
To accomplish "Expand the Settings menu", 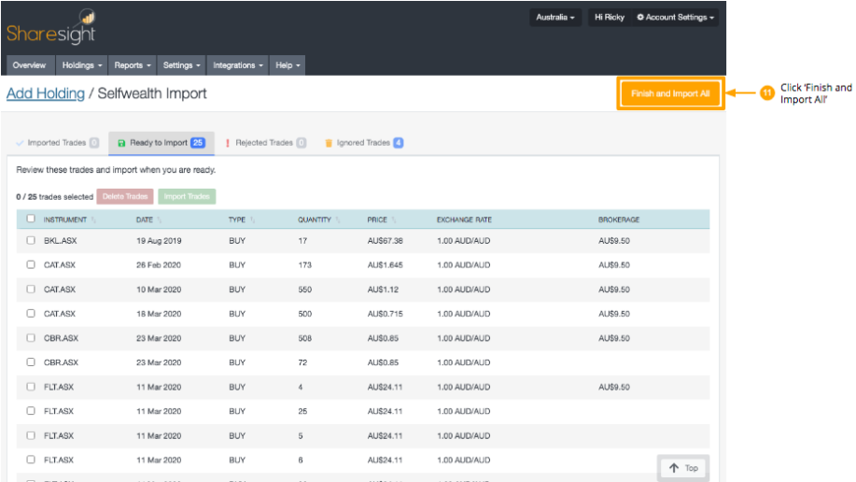I will tap(181, 65).
